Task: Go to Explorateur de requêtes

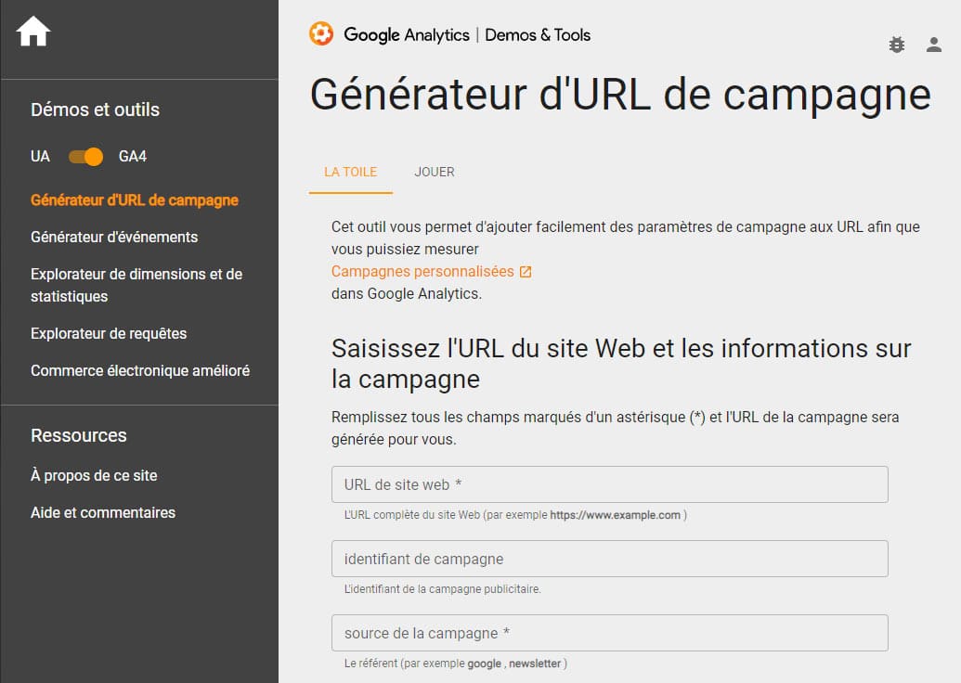Action: [109, 334]
